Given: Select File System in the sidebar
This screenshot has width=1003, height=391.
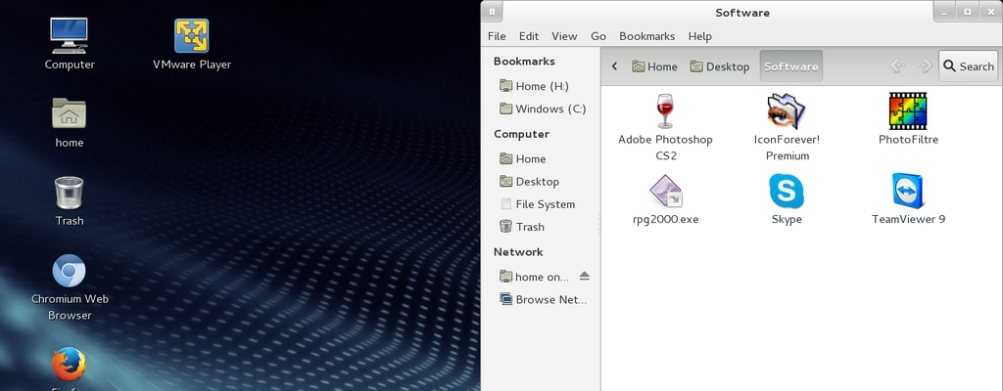Looking at the screenshot, I should pos(545,204).
